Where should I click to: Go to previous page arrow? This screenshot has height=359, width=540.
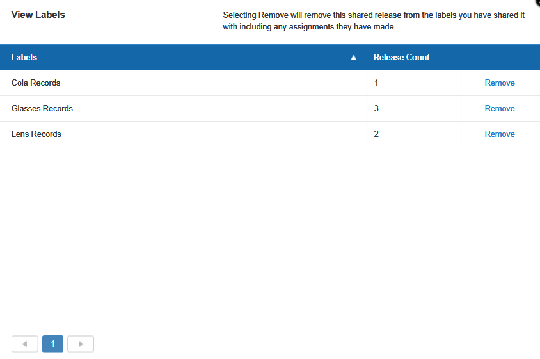25,344
